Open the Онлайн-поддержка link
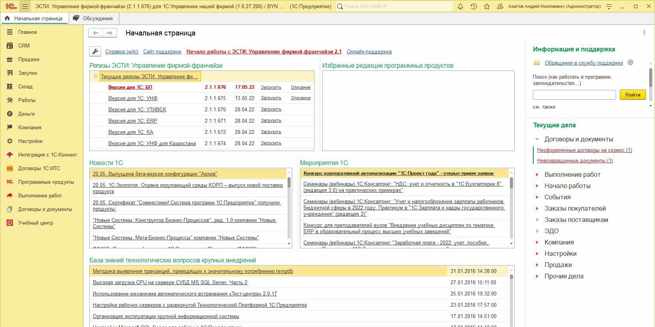 click(x=369, y=51)
